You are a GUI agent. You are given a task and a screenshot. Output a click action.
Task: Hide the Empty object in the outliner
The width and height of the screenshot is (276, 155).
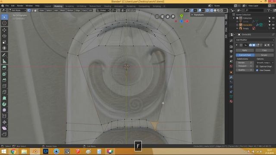tap(273, 28)
